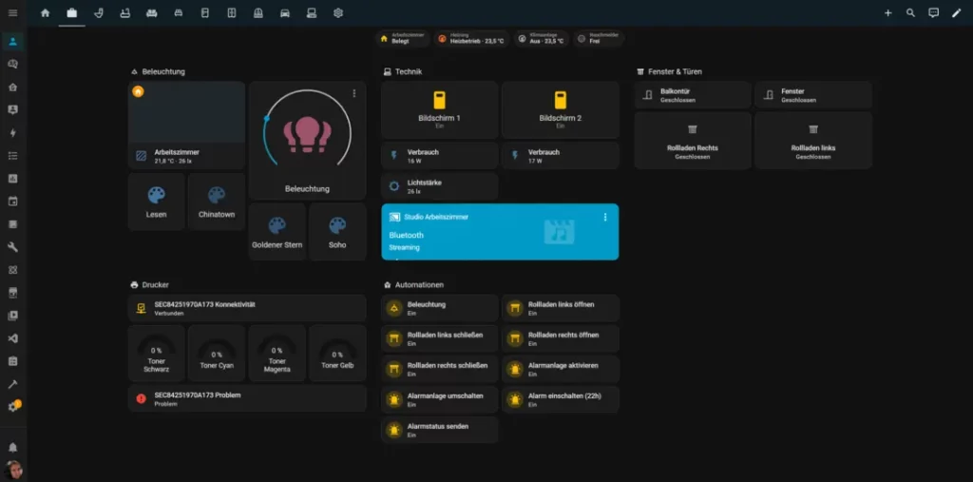Screen dimensions: 973x482
Task: Open the Energy lightning icon in sidebar
Action: click(13, 133)
